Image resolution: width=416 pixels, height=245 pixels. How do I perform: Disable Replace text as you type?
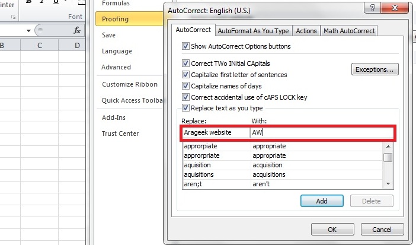(x=185, y=108)
